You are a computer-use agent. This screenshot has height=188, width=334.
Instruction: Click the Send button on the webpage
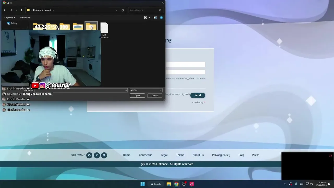coord(198,95)
